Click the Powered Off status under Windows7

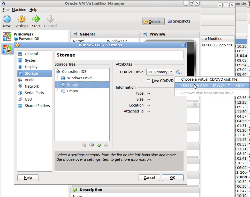(x=29, y=39)
